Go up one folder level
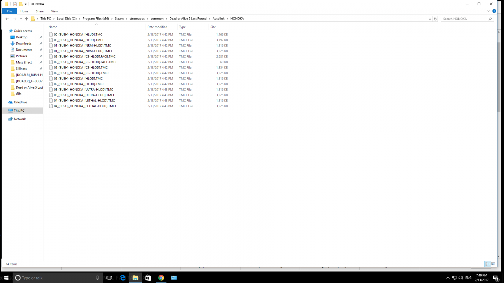The width and height of the screenshot is (504, 283). point(26,19)
